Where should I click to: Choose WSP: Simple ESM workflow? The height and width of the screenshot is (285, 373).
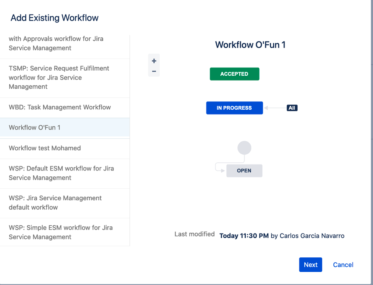pos(65,232)
